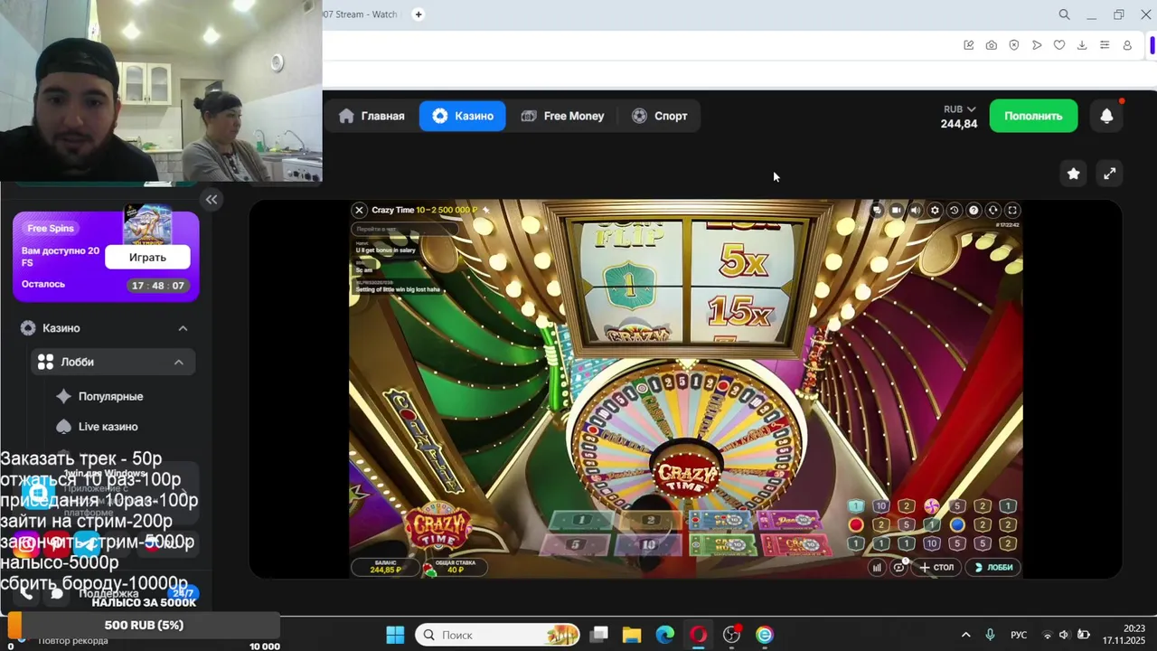Place bet on number 2 spot
The height and width of the screenshot is (651, 1157).
tap(650, 521)
